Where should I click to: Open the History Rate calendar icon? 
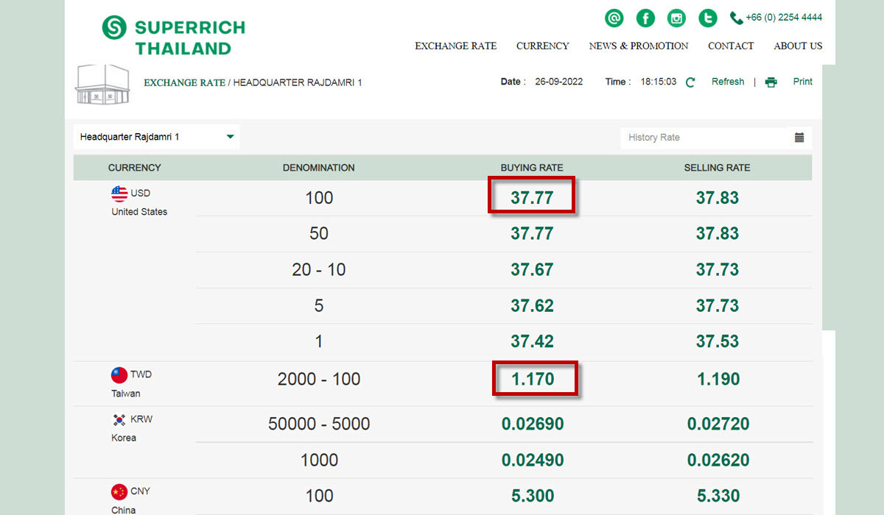tap(799, 138)
